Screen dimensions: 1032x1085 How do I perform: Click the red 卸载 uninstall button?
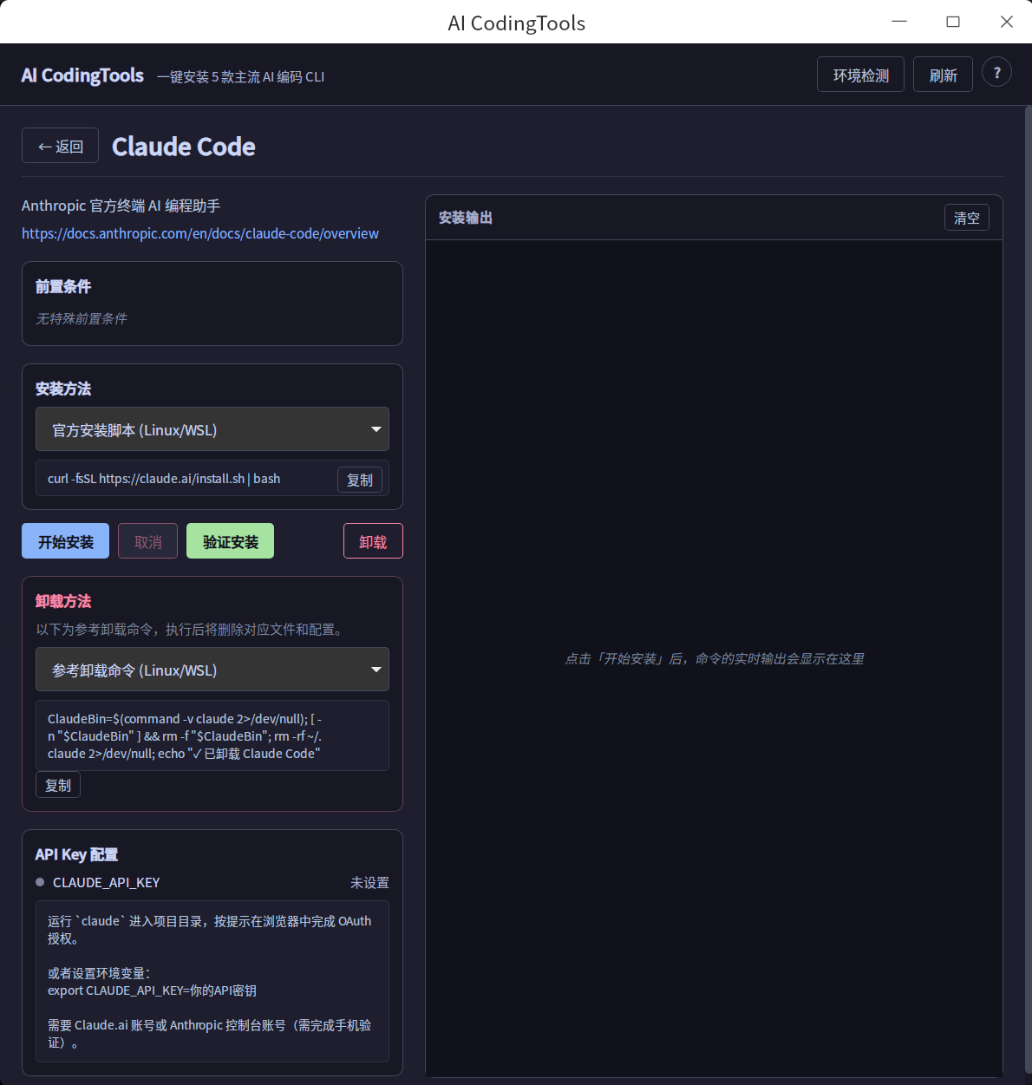click(x=373, y=541)
